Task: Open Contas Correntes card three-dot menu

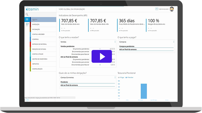Action: [x=115, y=78]
